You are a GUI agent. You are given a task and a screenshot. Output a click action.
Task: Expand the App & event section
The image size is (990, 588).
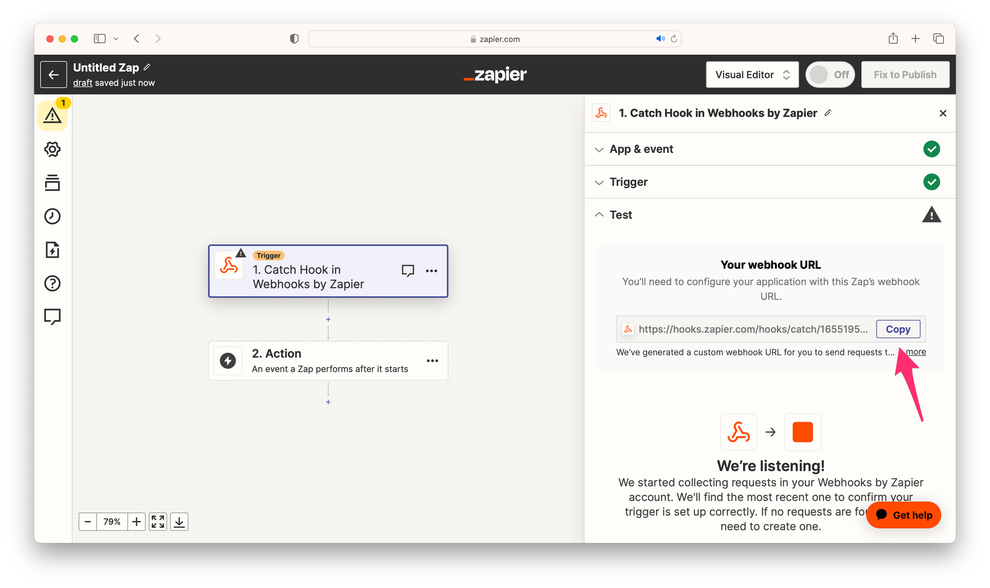(770, 149)
